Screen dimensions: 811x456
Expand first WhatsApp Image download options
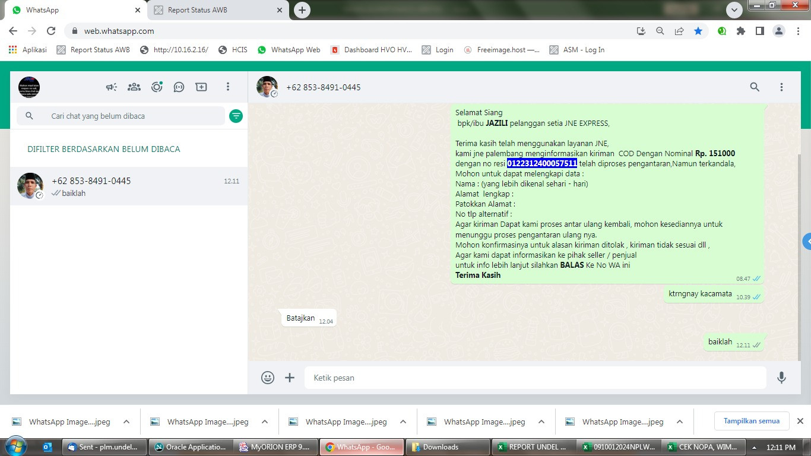pos(126,422)
